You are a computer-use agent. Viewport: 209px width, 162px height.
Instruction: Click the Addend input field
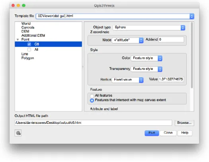click(x=171, y=39)
